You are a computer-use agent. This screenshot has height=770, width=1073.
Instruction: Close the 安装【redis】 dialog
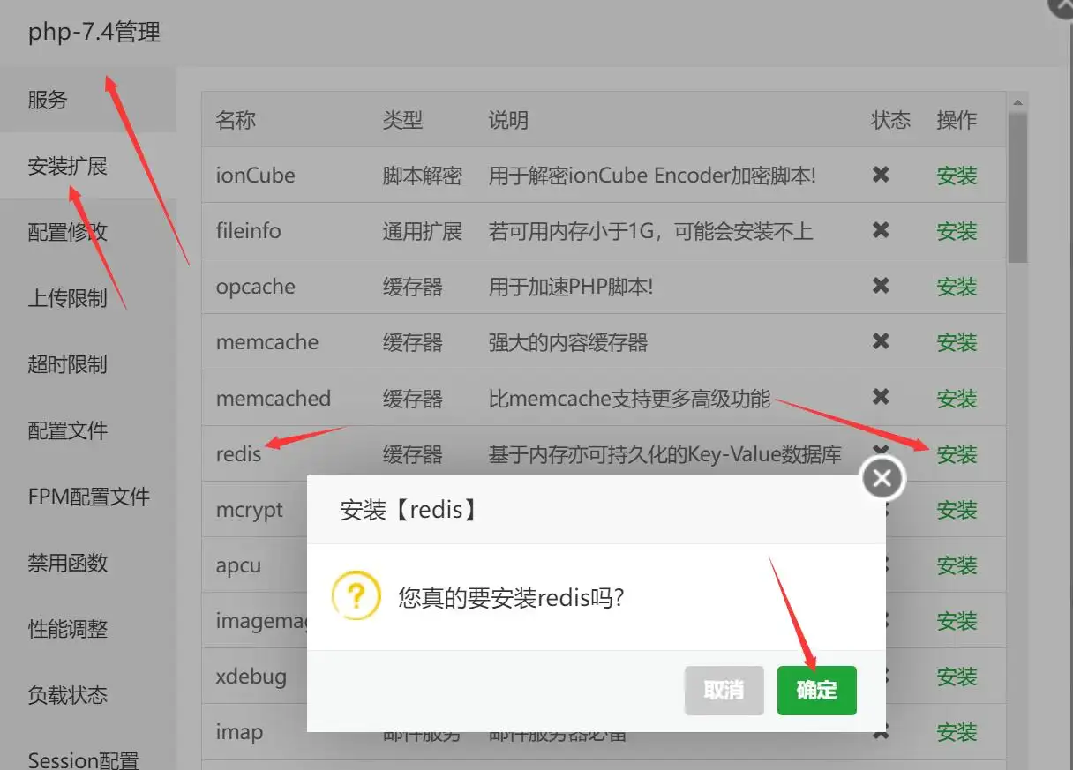point(882,479)
